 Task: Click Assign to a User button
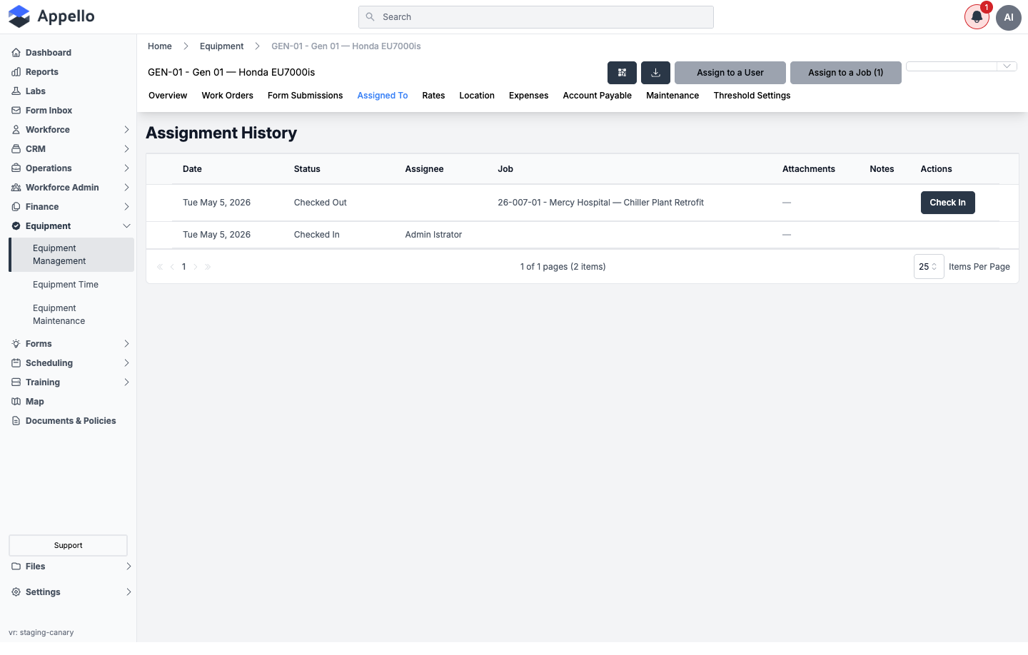click(730, 73)
